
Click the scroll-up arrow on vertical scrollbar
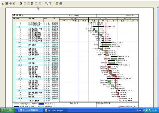point(158,7)
